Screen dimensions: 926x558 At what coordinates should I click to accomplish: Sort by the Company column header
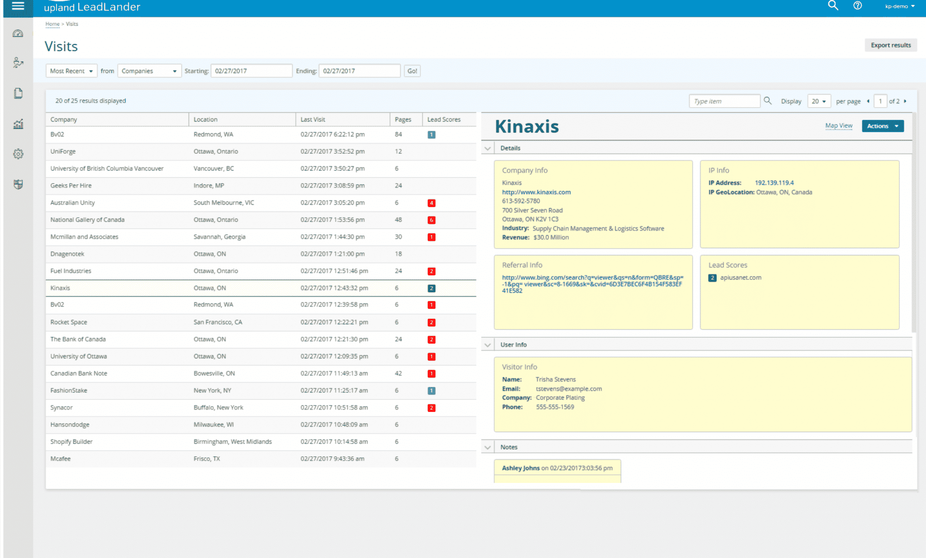(x=117, y=119)
